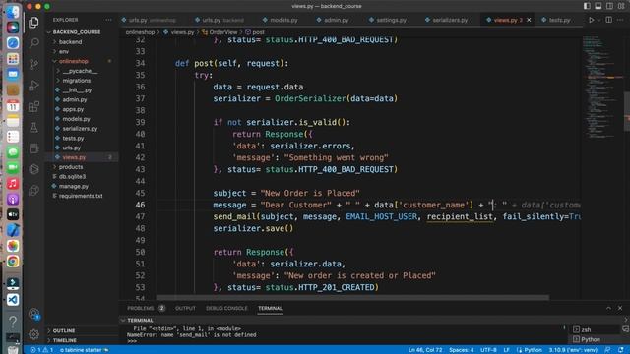Maximize the panel size with caret
This screenshot has width=630, height=354.
(608, 308)
